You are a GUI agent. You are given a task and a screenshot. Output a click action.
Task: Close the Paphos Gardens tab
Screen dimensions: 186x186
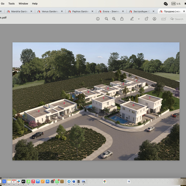coord(92,12)
